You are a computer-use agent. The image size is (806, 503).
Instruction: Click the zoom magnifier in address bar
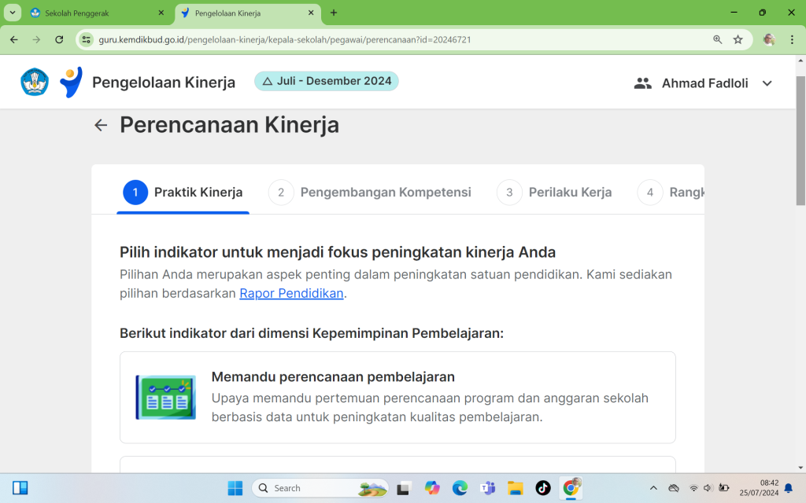click(717, 39)
